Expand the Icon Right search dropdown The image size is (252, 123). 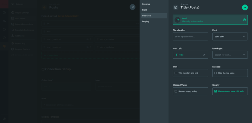(x=230, y=55)
